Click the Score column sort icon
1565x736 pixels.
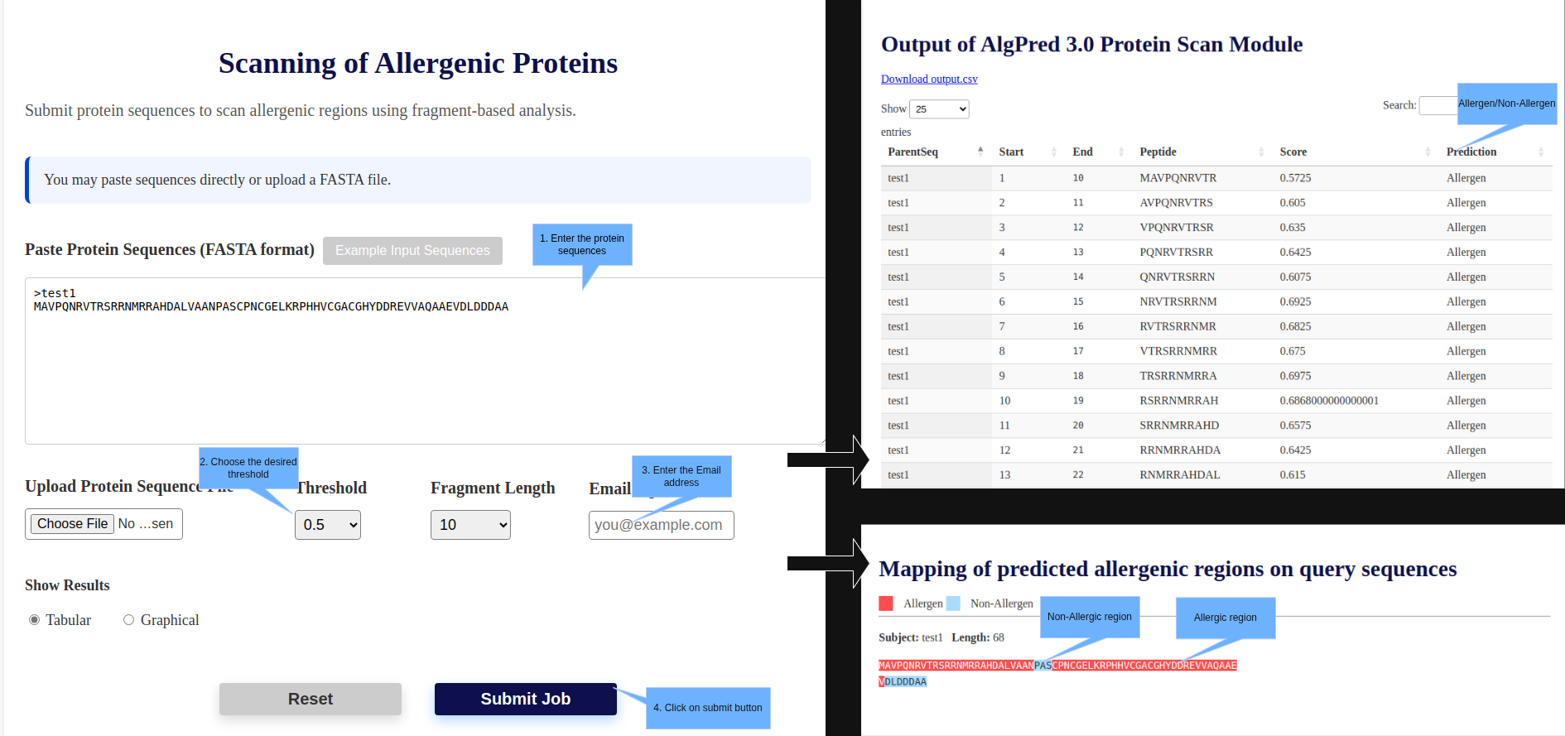pos(1428,152)
